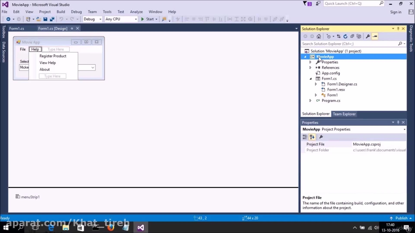Open project properties via Solution Explorer wrench icon

click(x=368, y=36)
